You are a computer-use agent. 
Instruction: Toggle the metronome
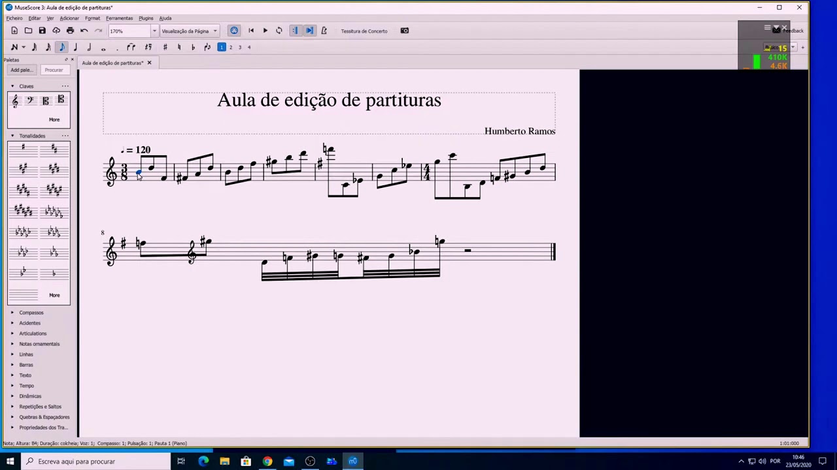[x=324, y=31]
